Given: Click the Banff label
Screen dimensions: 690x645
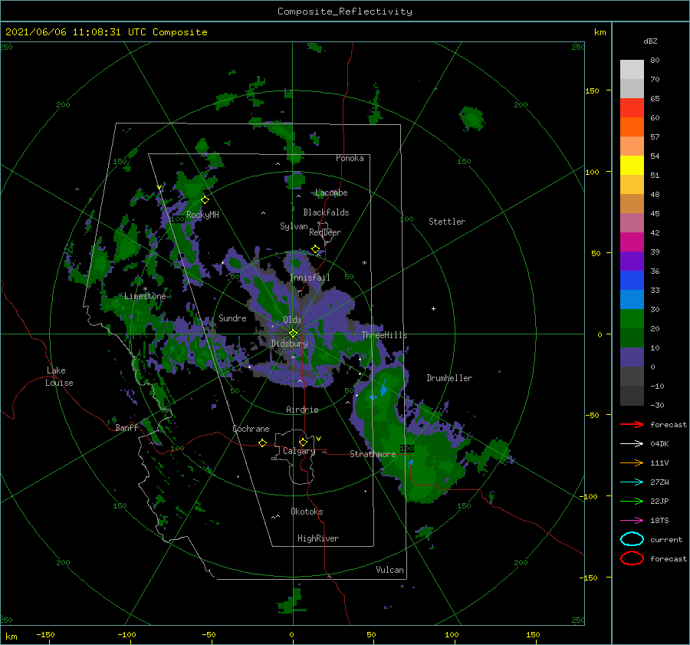Looking at the screenshot, I should tap(127, 427).
